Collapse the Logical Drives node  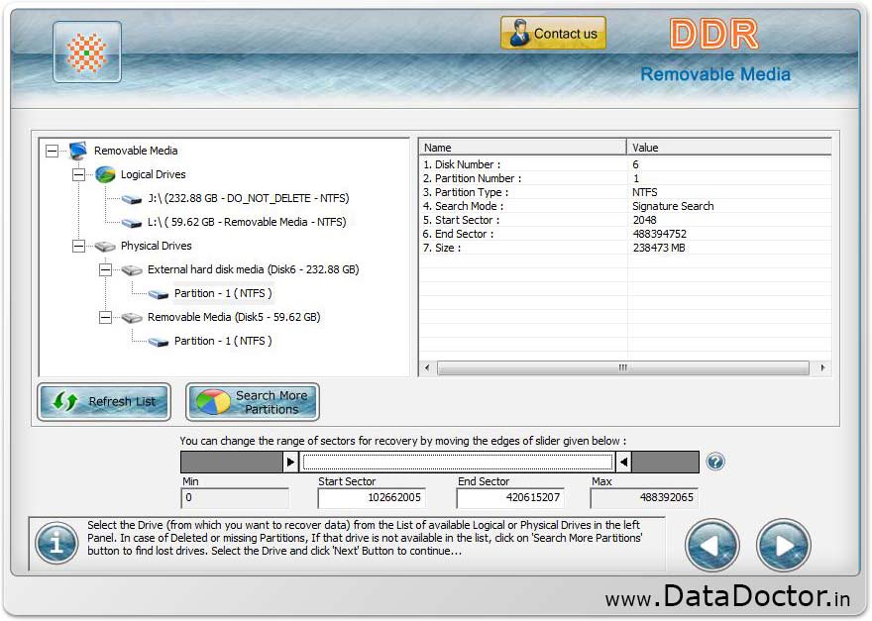[78, 174]
